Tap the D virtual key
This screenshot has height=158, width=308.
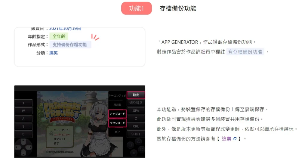pos(23,135)
